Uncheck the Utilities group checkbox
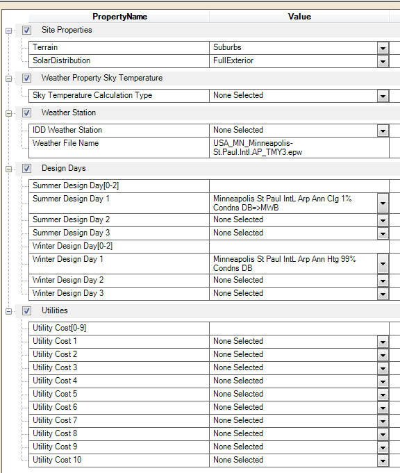The height and width of the screenshot is (473, 400). point(26,310)
